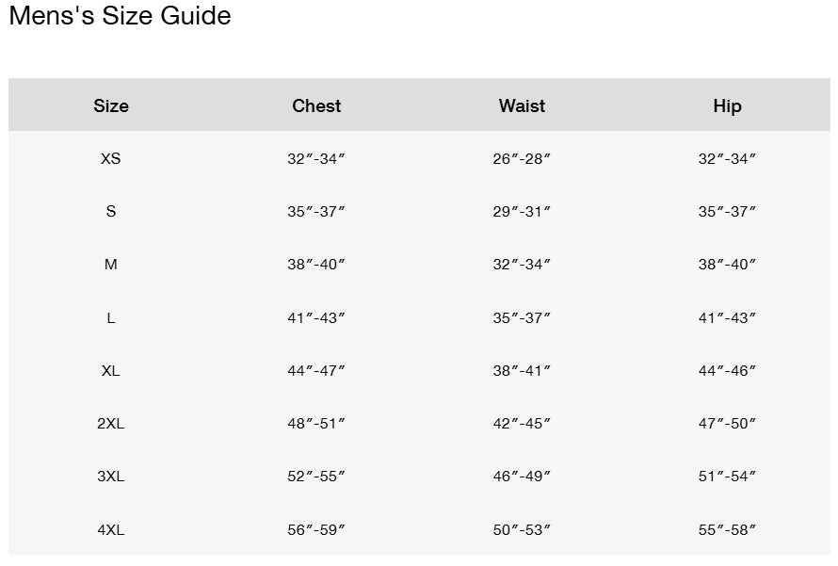The height and width of the screenshot is (566, 838).
Task: Click the M size row label
Action: [111, 265]
